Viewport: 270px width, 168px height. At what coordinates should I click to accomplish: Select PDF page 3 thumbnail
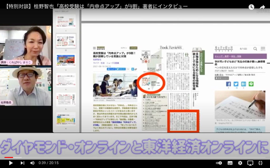click(66, 60)
